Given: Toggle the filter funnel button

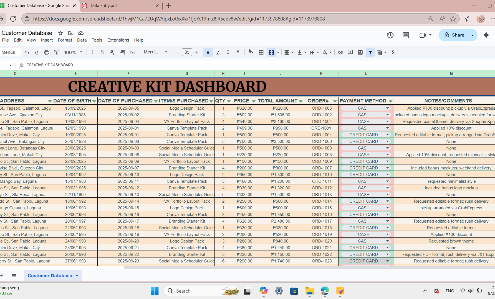Looking at the screenshot, I should 370,52.
